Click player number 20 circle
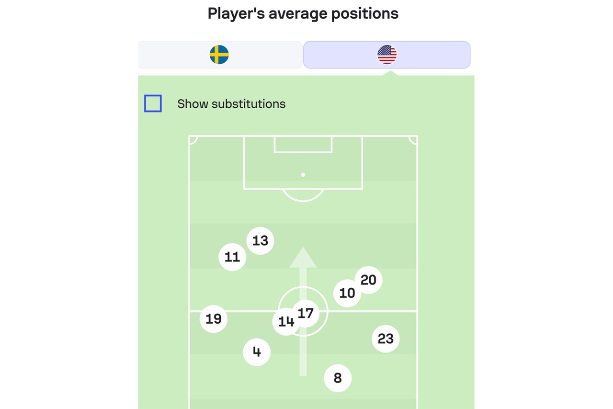613x409 pixels. click(368, 280)
